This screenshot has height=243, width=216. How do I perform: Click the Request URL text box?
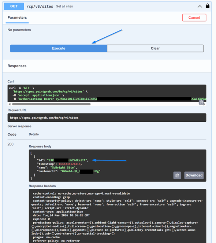click(x=107, y=118)
